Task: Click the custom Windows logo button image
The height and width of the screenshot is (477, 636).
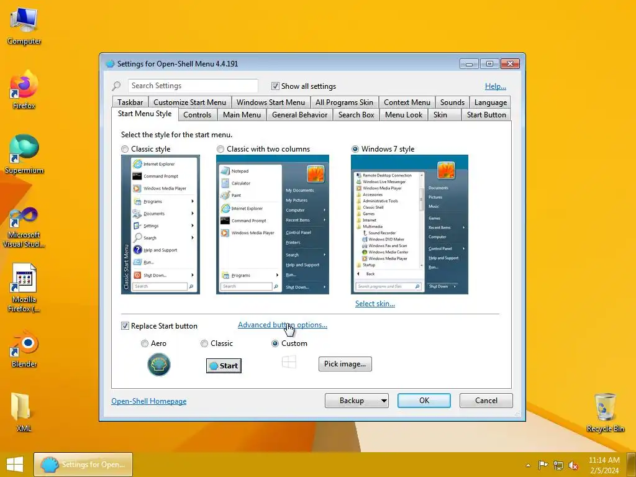Action: pyautogui.click(x=289, y=362)
